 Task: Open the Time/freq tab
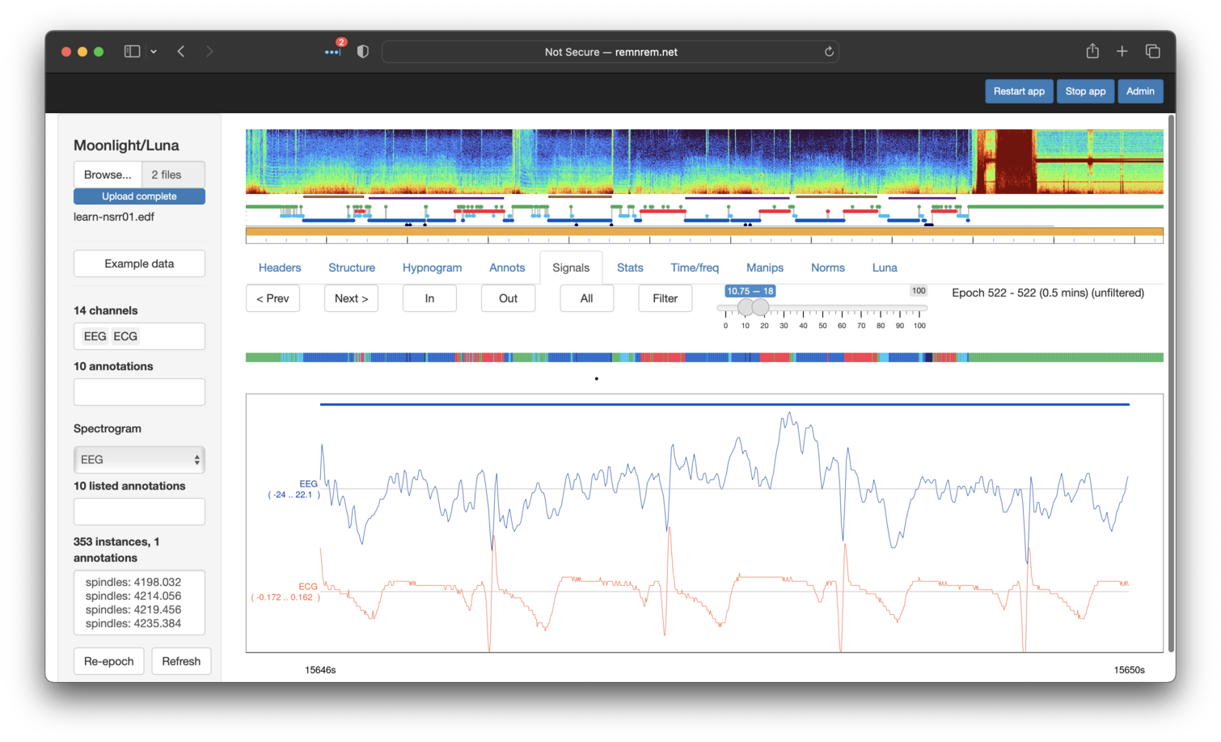tap(694, 268)
